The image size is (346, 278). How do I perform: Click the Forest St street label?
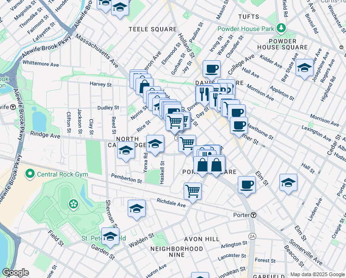pyautogui.click(x=265, y=260)
